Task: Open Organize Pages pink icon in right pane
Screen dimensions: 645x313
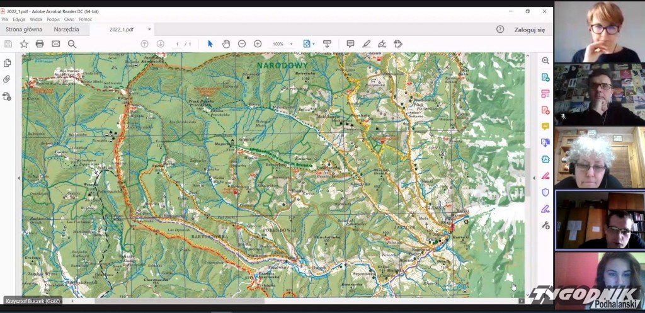Action: pos(545,94)
